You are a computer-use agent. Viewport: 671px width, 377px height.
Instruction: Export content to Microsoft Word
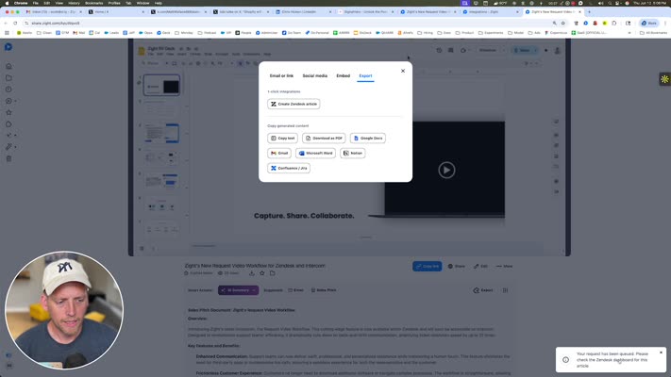[315, 153]
